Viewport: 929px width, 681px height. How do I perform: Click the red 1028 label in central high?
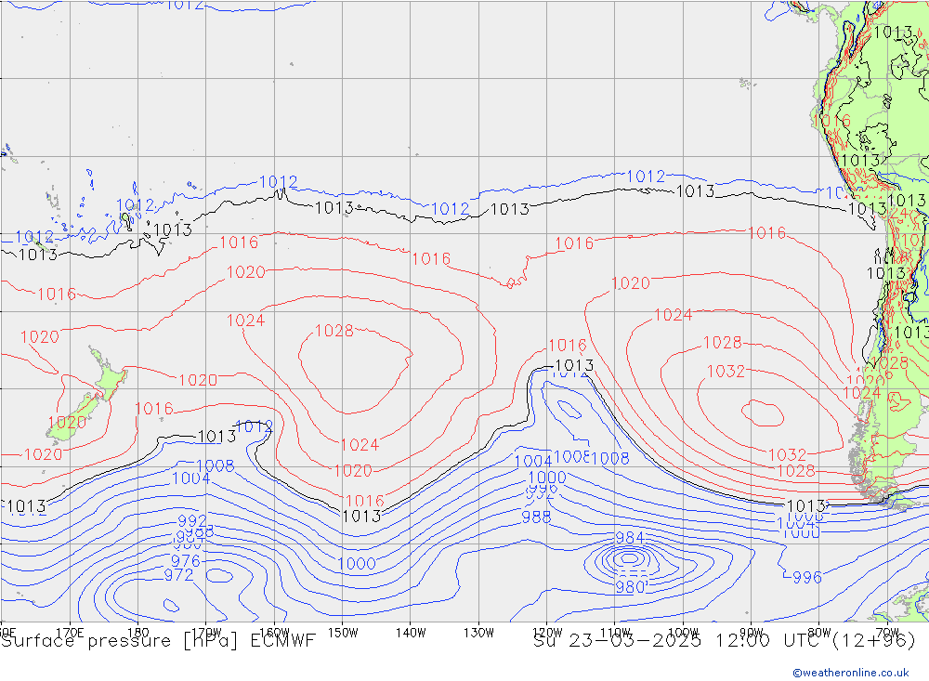tap(334, 331)
